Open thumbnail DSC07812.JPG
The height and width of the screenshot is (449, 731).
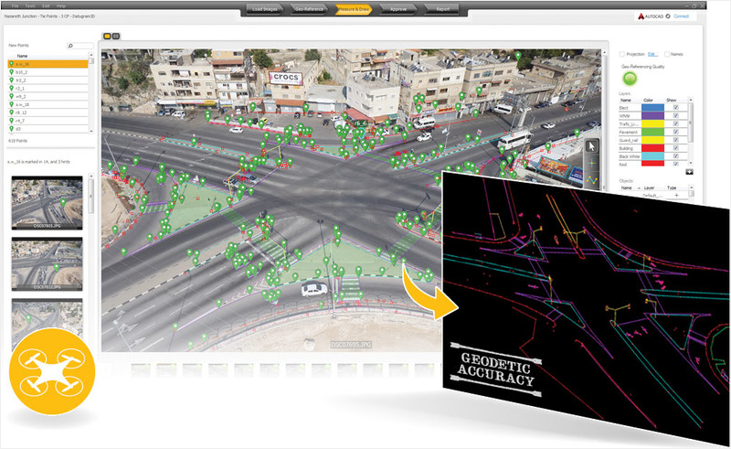click(x=48, y=263)
